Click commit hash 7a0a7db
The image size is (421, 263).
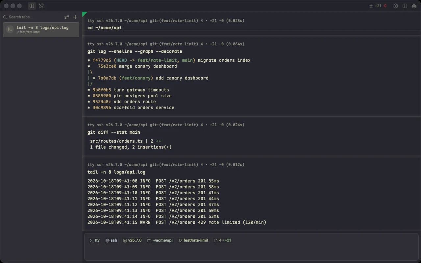coord(107,78)
